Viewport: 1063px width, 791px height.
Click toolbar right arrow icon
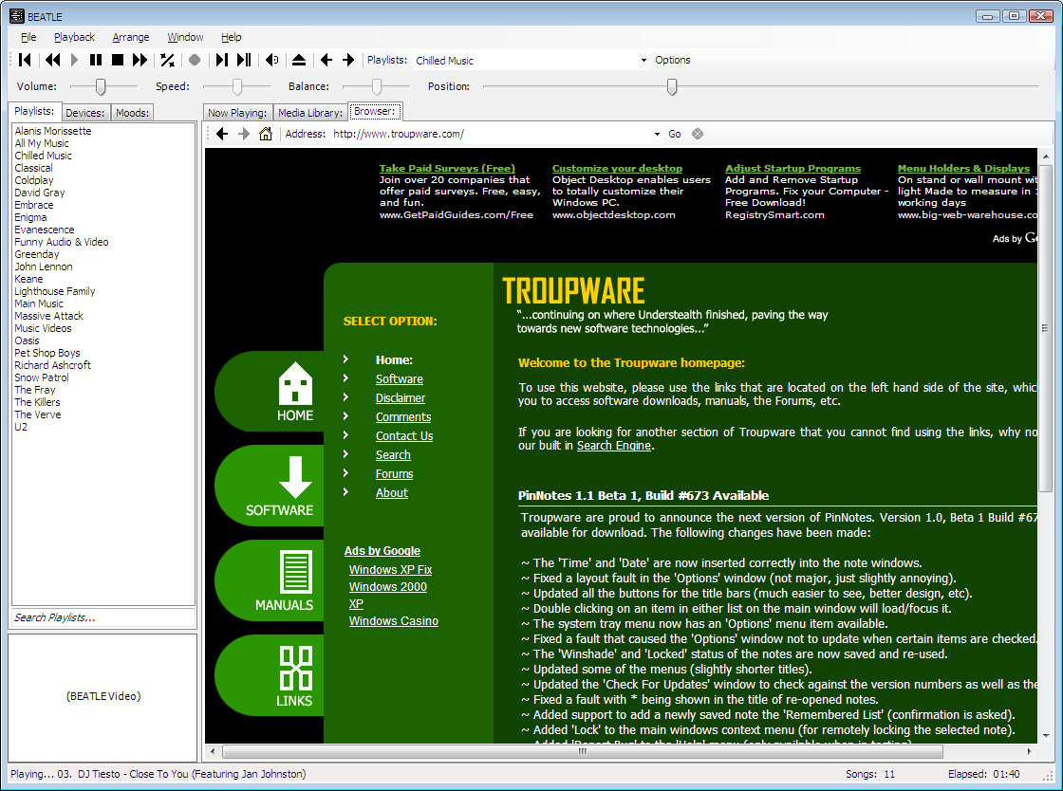click(348, 61)
